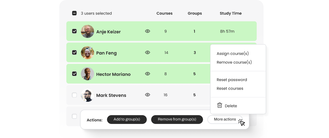329x138 pixels.
Task: Open the More actions dropdown
Action: pyautogui.click(x=225, y=119)
